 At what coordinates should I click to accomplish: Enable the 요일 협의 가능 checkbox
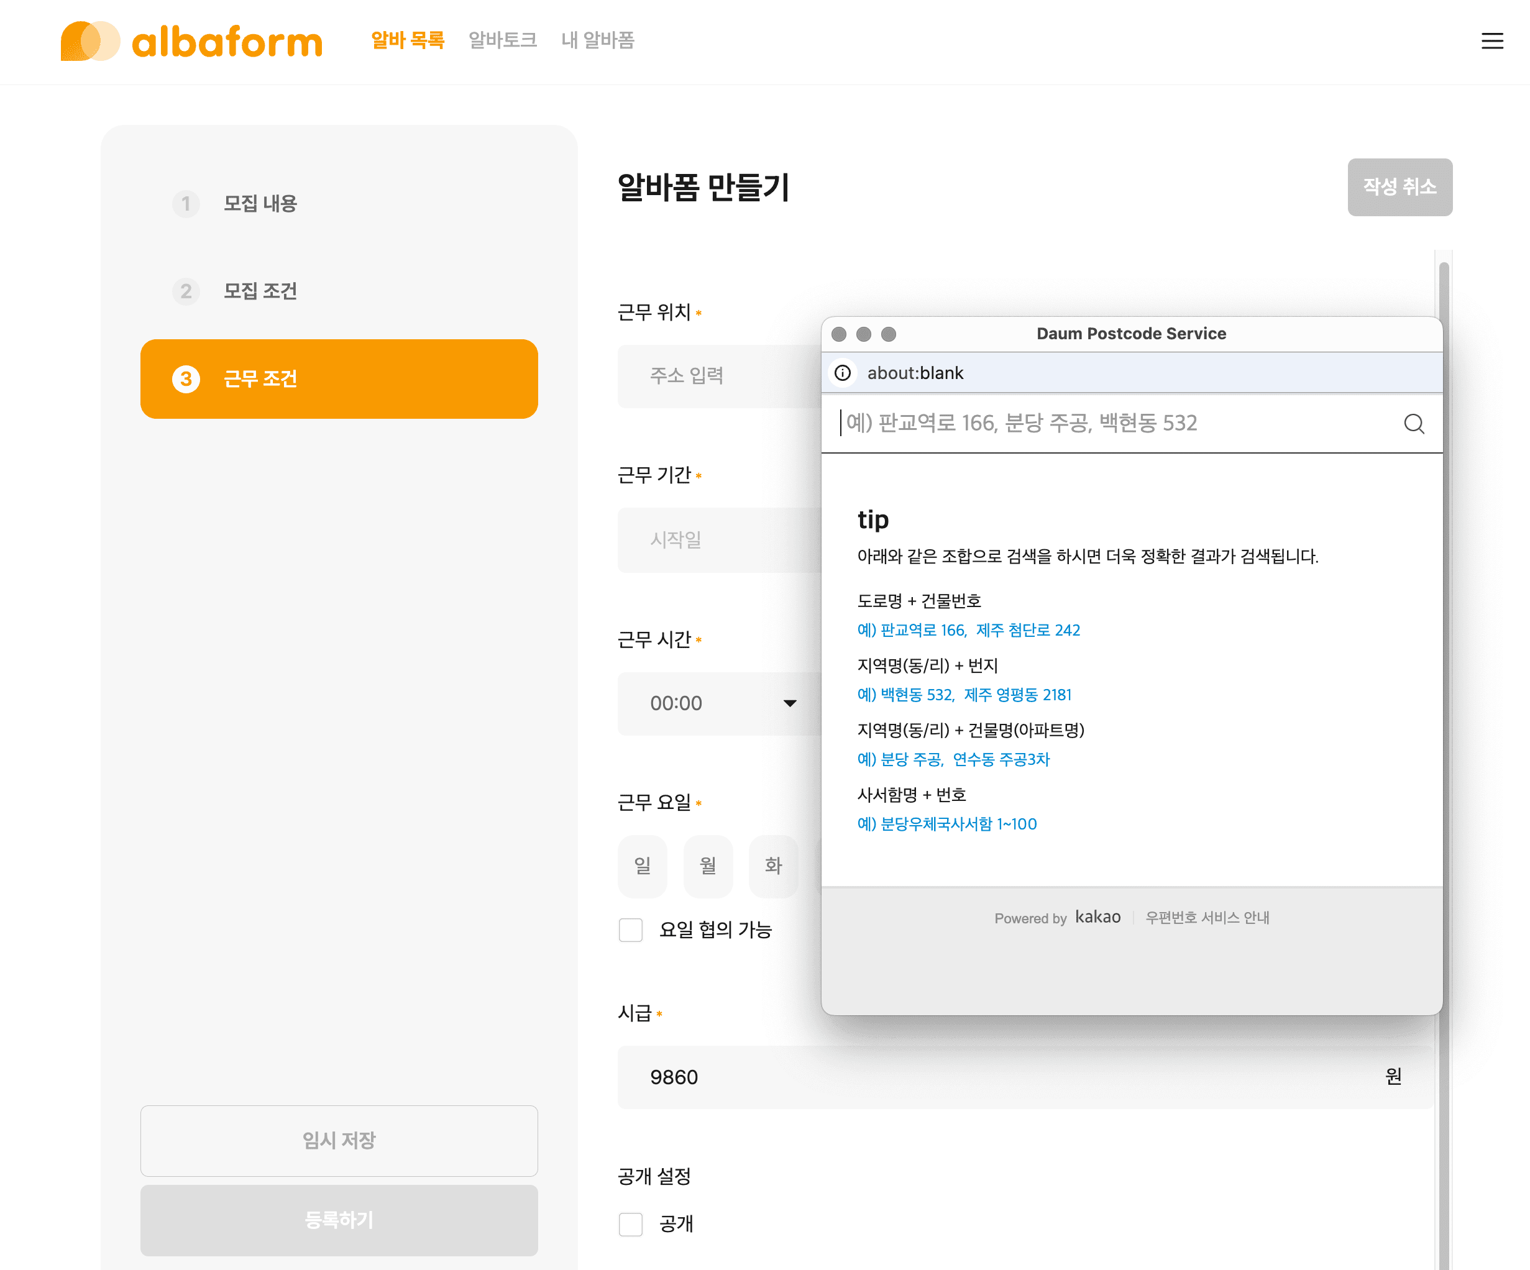click(x=631, y=930)
